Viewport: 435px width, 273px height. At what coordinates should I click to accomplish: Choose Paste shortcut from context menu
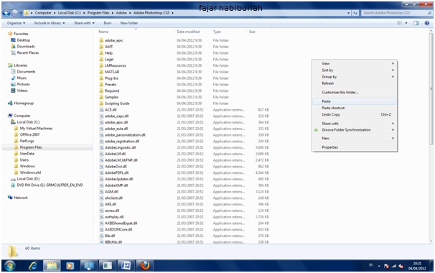coord(355,108)
